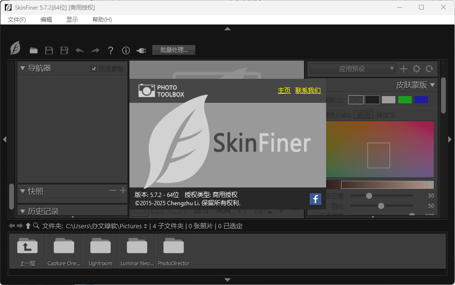This screenshot has width=455, height=285.
Task: Select the green mask color swatch
Action: coord(404,99)
